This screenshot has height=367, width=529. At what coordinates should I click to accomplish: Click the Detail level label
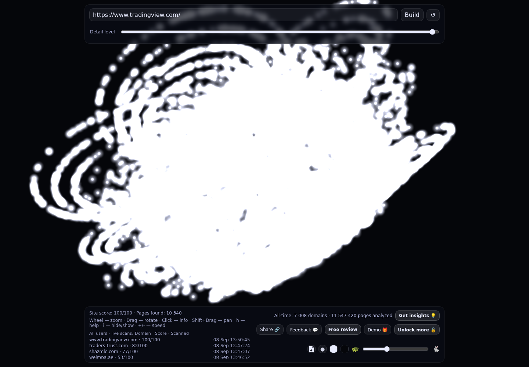[102, 32]
